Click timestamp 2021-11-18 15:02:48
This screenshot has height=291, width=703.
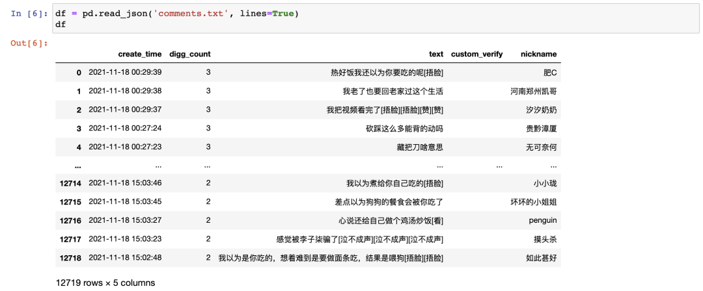[125, 258]
